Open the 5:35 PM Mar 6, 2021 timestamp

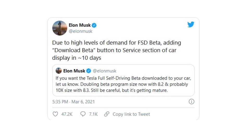tap(73, 102)
